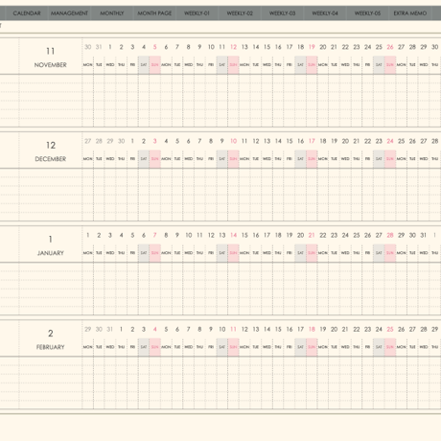Image resolution: width=441 pixels, height=441 pixels.
Task: Go to the EXTRA MEMO tab
Action: tap(410, 13)
